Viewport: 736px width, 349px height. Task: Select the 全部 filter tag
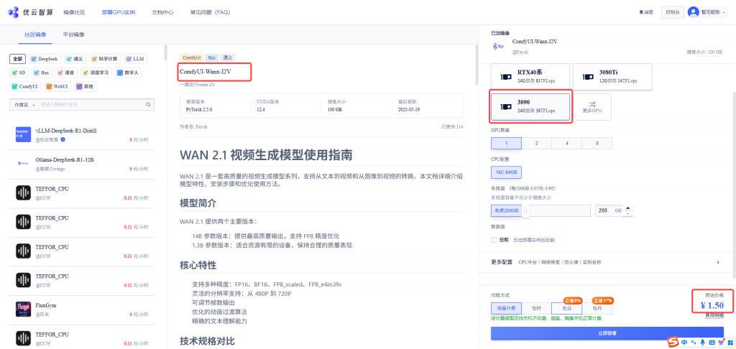(x=17, y=59)
